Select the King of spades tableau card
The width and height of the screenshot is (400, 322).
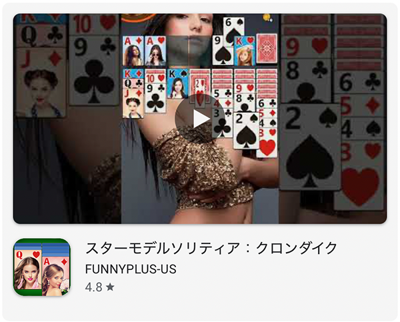click(177, 84)
